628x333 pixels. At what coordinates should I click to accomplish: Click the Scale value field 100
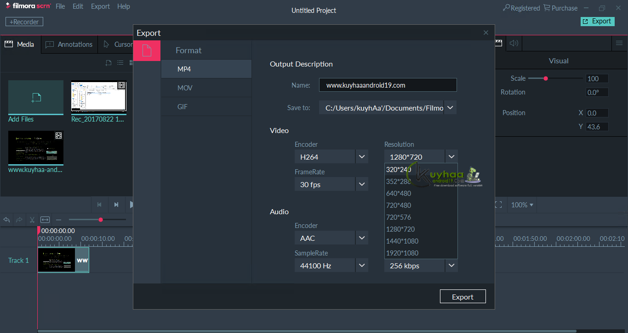[x=597, y=78]
